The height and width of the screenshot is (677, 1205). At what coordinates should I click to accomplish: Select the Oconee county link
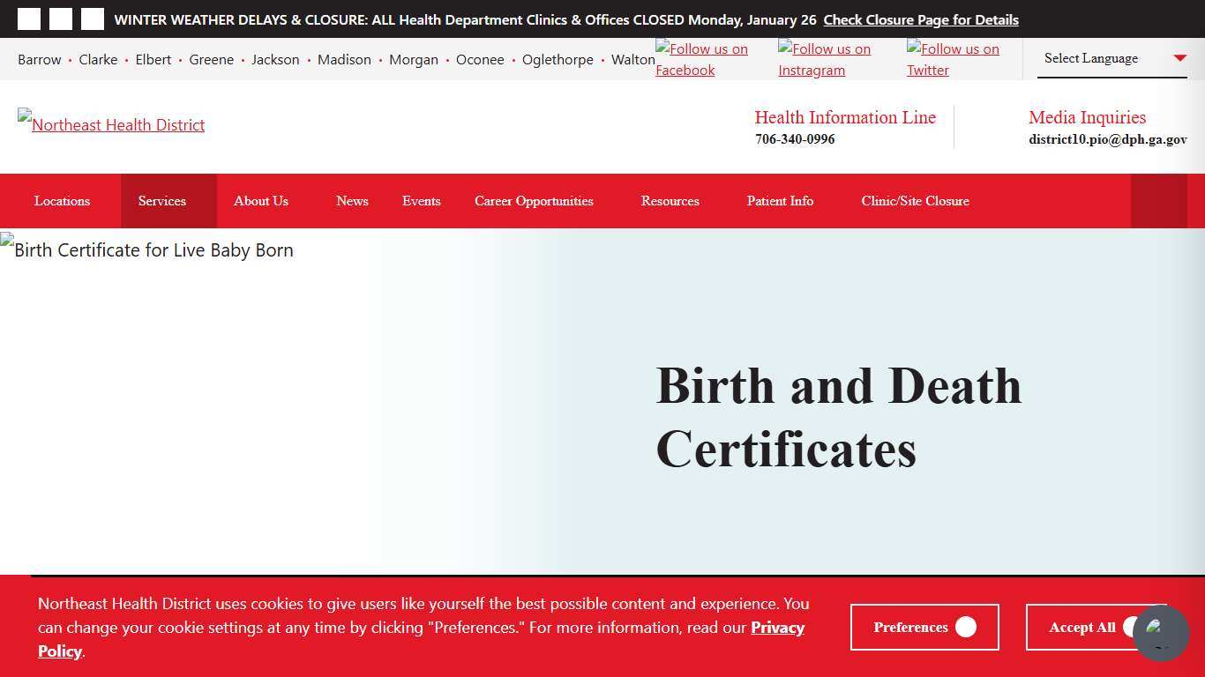[x=480, y=59]
